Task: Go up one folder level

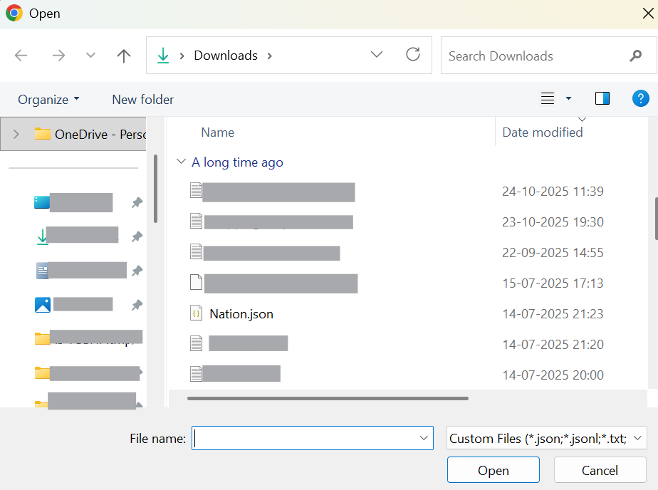Action: click(x=124, y=56)
